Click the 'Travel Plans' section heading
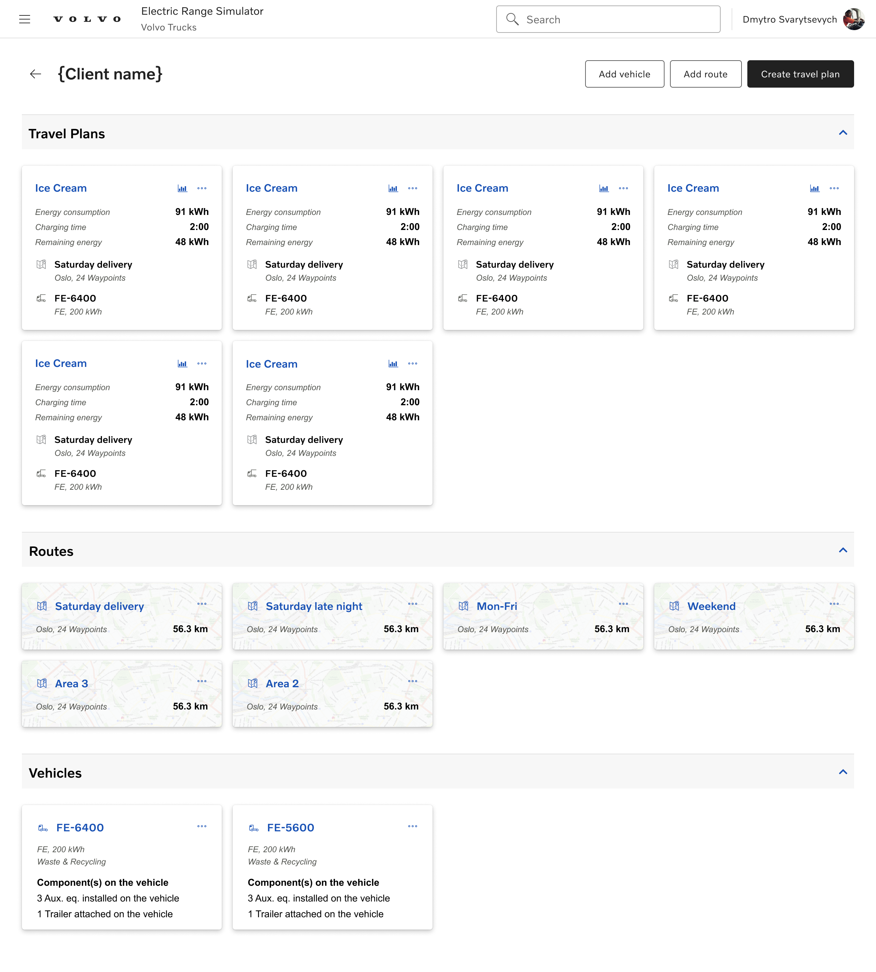Image resolution: width=876 pixels, height=972 pixels. tap(67, 133)
